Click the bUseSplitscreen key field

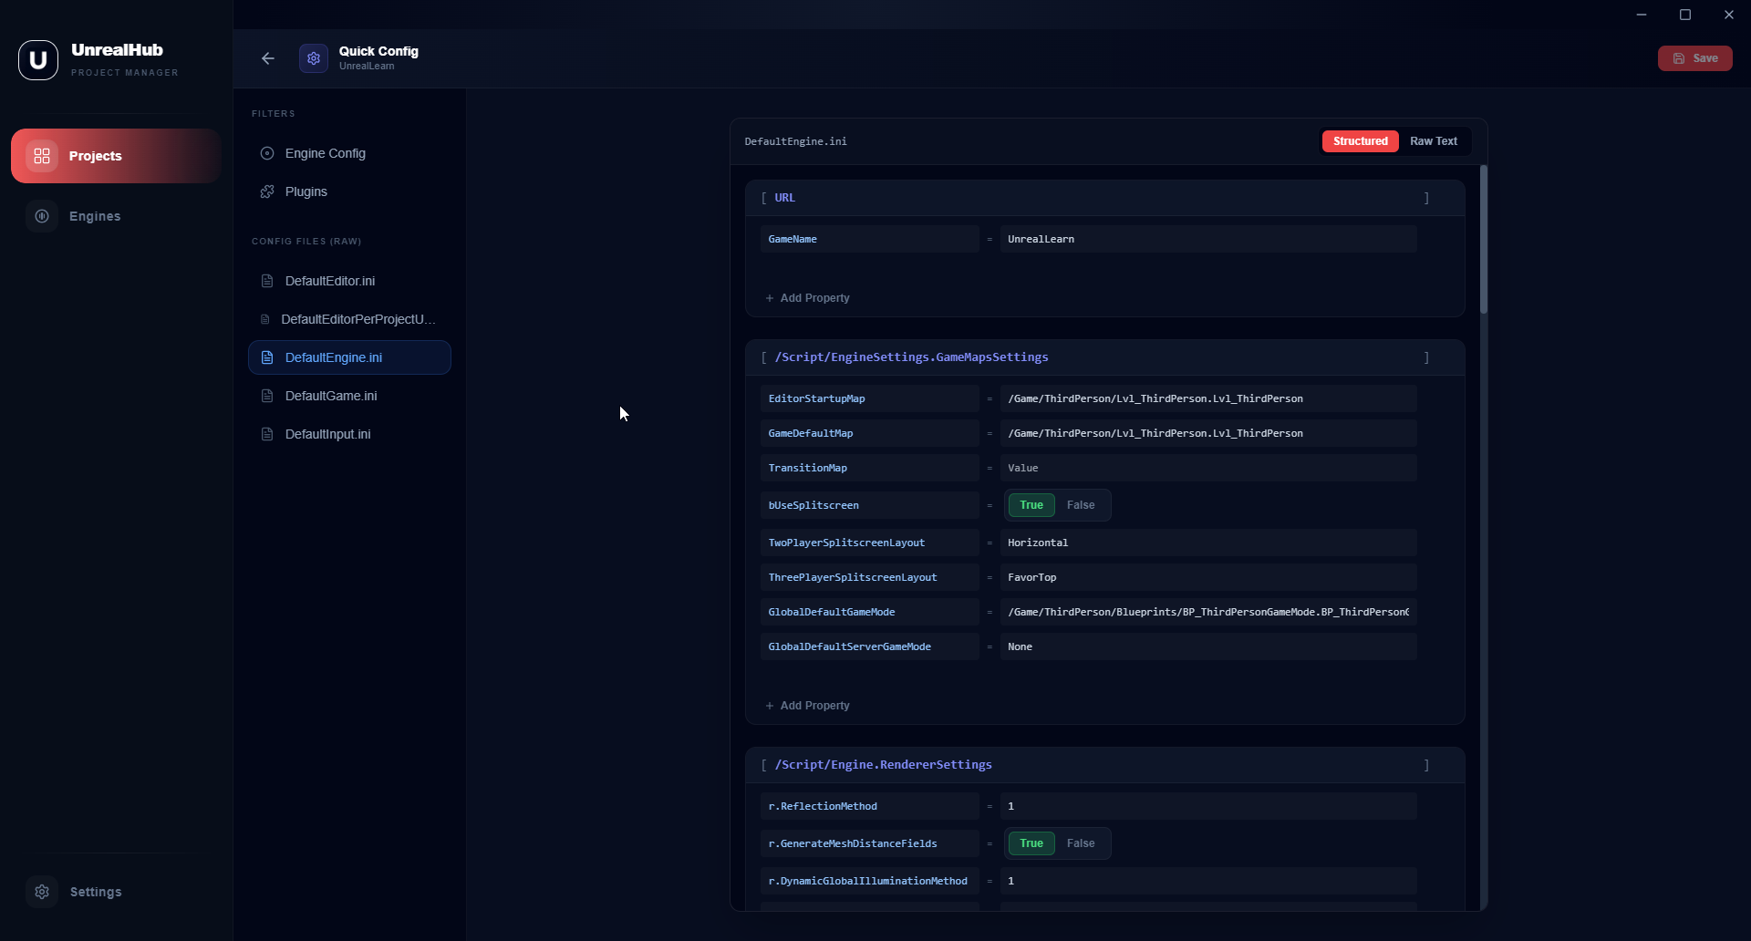point(870,505)
